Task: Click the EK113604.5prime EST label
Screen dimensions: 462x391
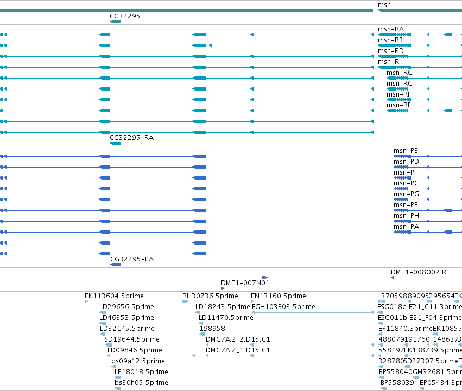Action: point(114,296)
